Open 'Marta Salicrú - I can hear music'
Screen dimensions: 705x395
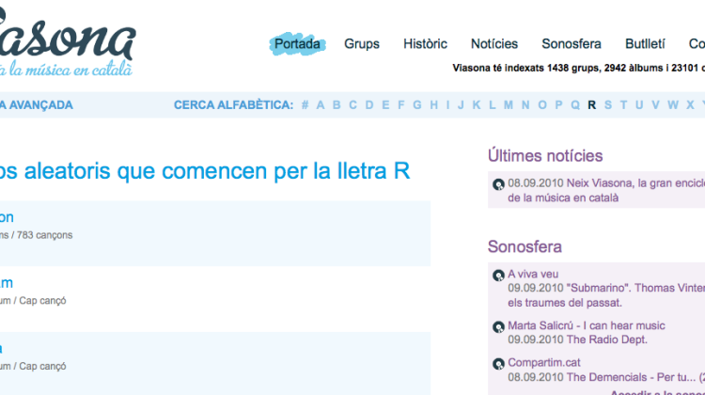tap(587, 325)
